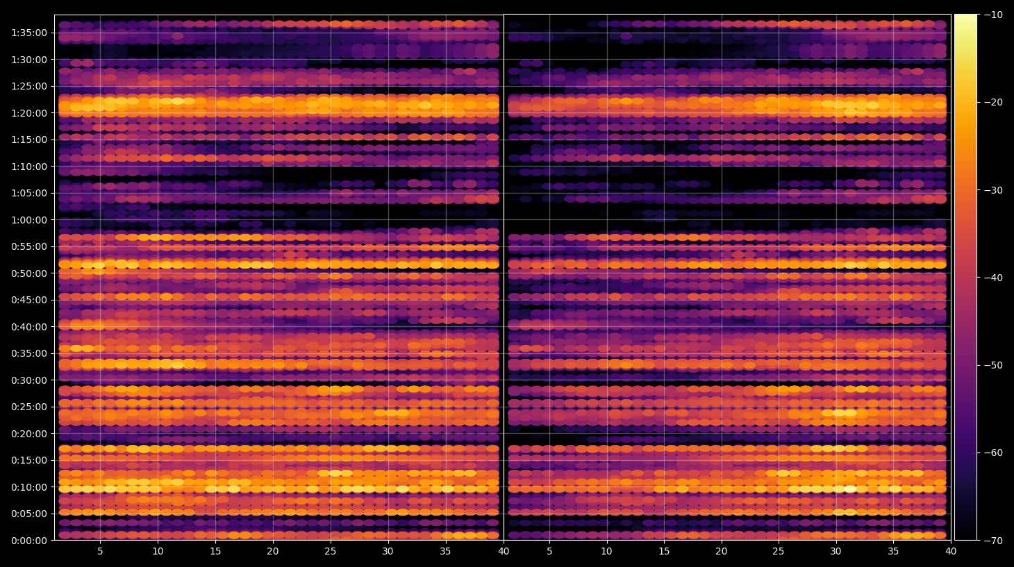Image resolution: width=1014 pixels, height=567 pixels.
Task: Click the y-axis tick label "0:05:00"
Action: [29, 514]
